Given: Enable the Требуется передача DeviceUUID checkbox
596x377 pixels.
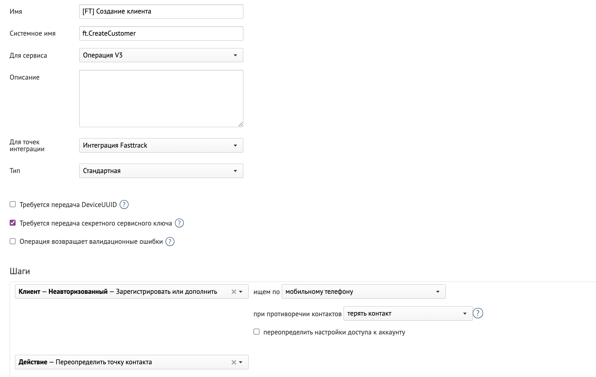Looking at the screenshot, I should pos(12,205).
